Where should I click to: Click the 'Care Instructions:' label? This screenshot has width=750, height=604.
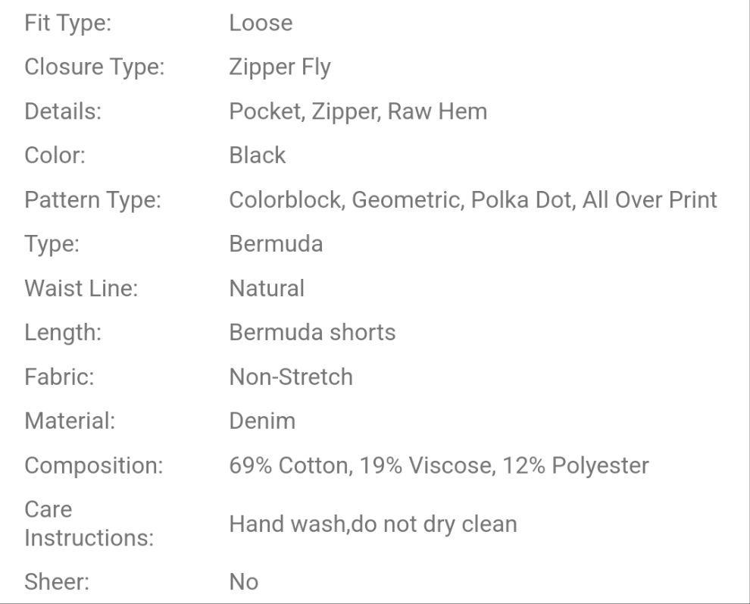tap(89, 524)
